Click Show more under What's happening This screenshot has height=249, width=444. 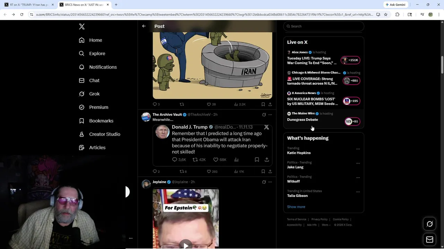pos(296,207)
